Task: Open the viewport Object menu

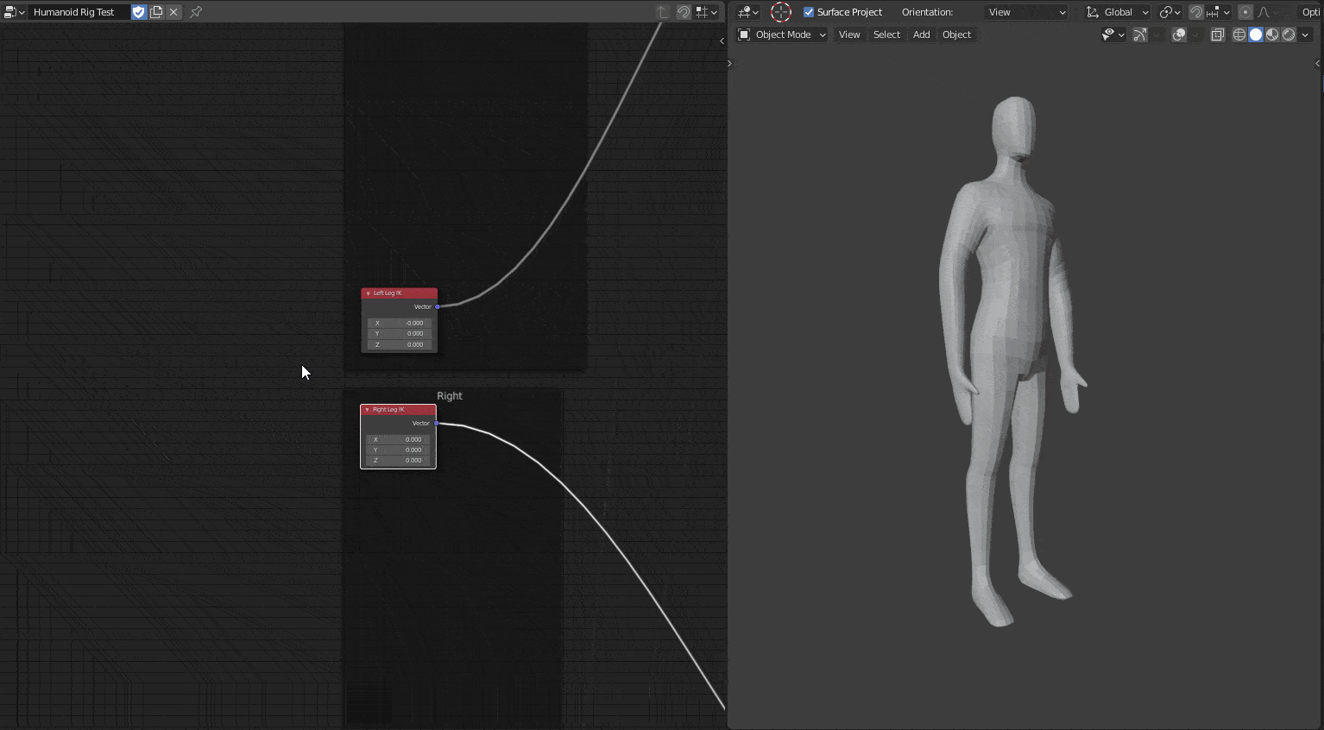Action: coord(956,35)
